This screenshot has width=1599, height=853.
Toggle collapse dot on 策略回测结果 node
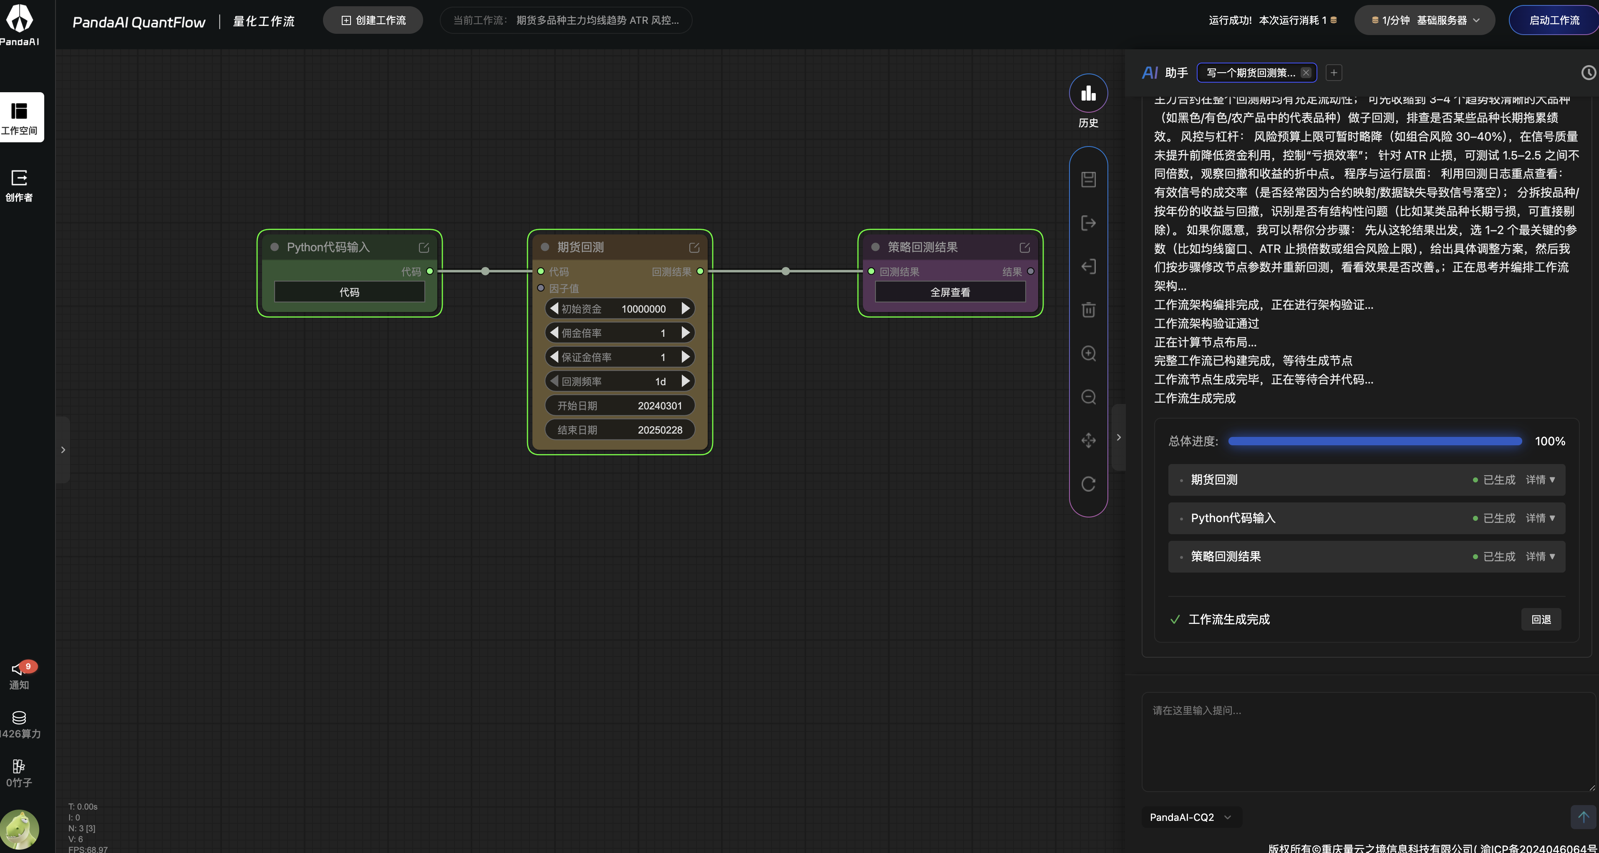[x=875, y=247]
